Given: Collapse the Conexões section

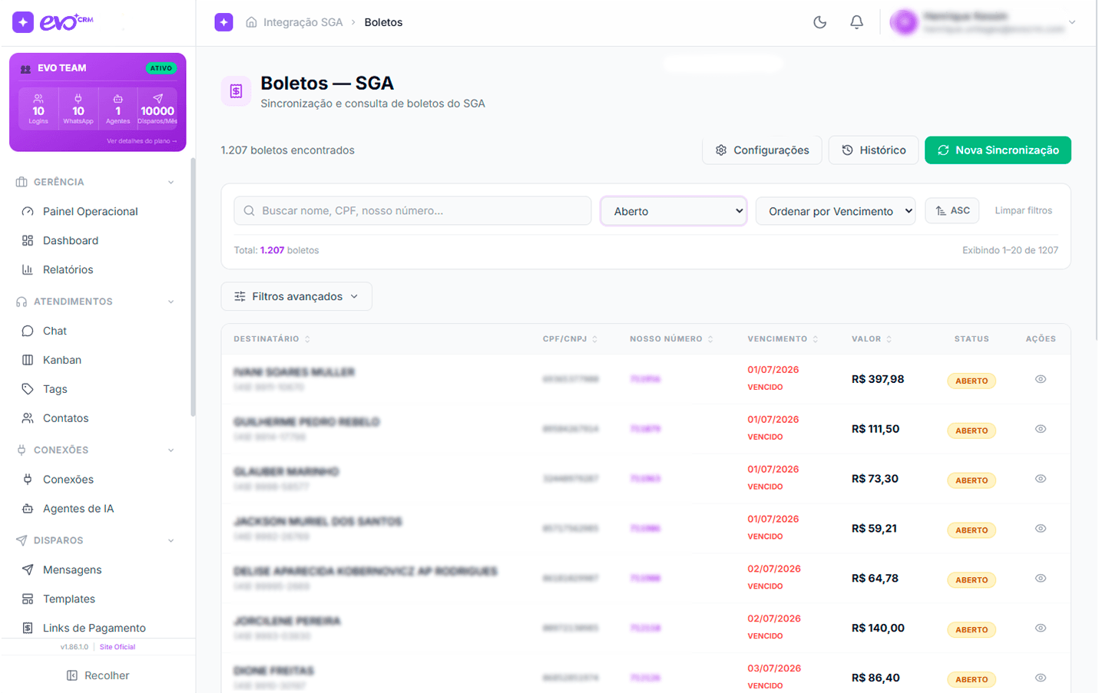Looking at the screenshot, I should click(x=170, y=450).
